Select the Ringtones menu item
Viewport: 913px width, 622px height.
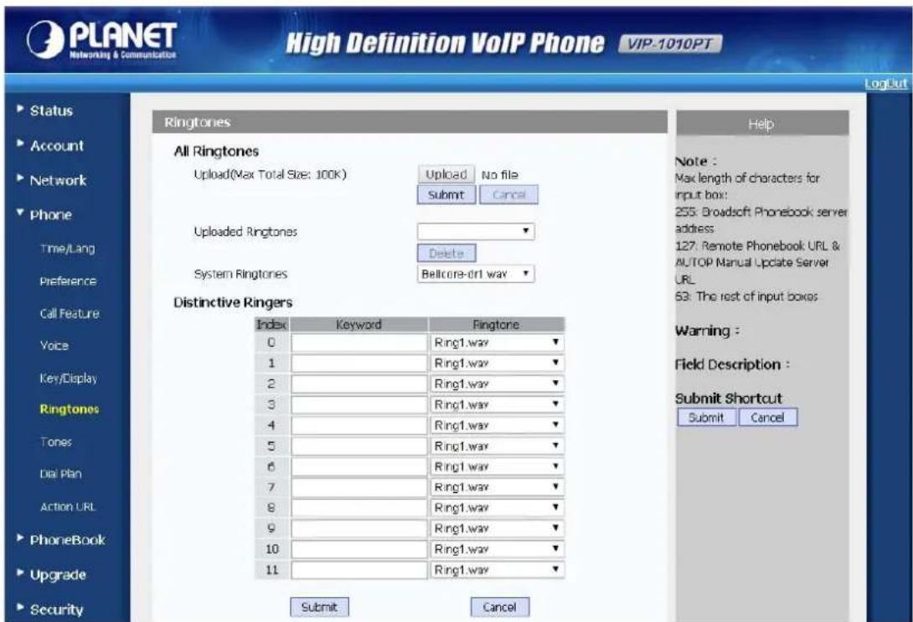click(70, 409)
